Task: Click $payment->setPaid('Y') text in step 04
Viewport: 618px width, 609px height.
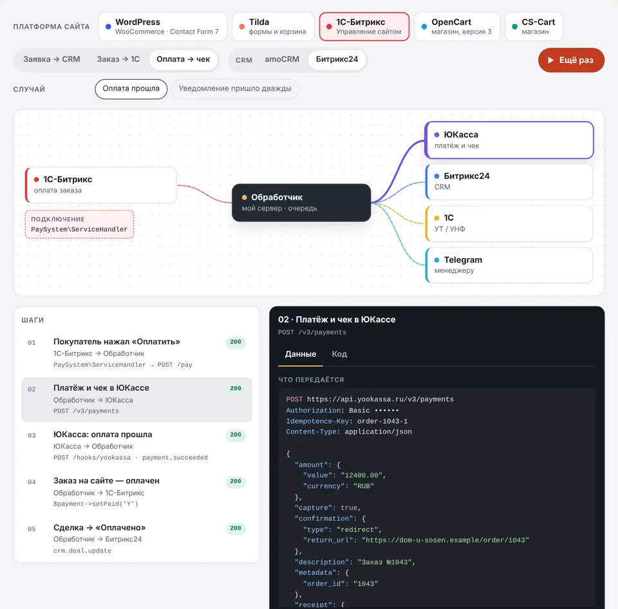Action: (x=96, y=504)
